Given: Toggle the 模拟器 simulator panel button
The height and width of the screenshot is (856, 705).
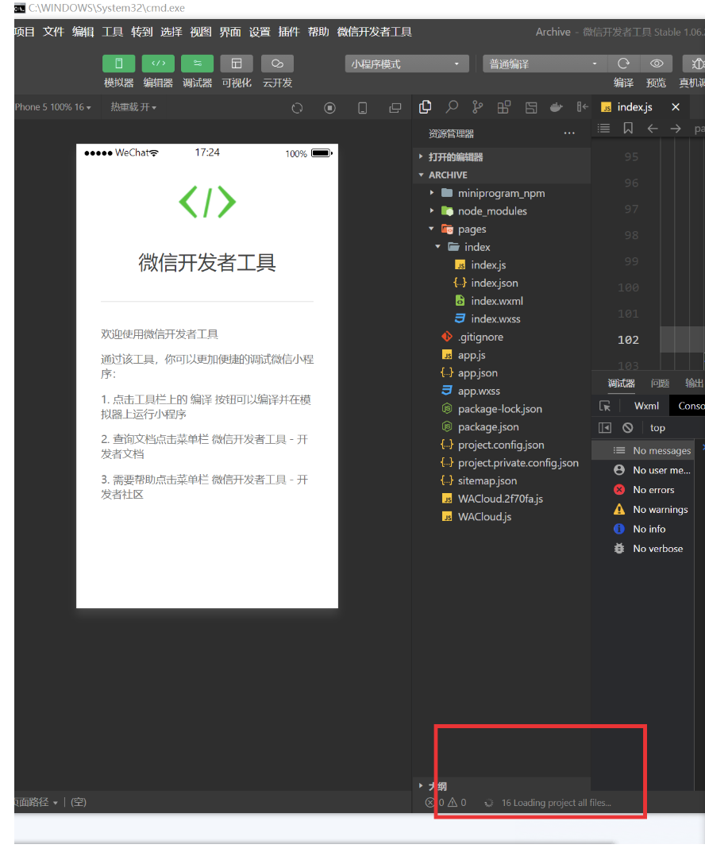Looking at the screenshot, I should (118, 64).
